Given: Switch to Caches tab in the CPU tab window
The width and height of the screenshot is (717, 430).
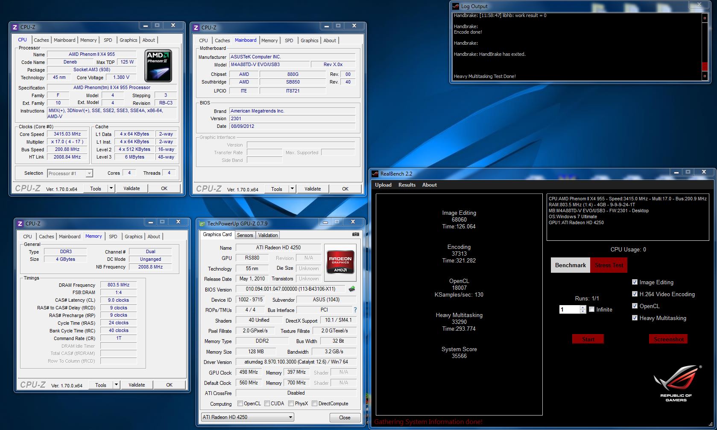Looking at the screenshot, I should 41,40.
